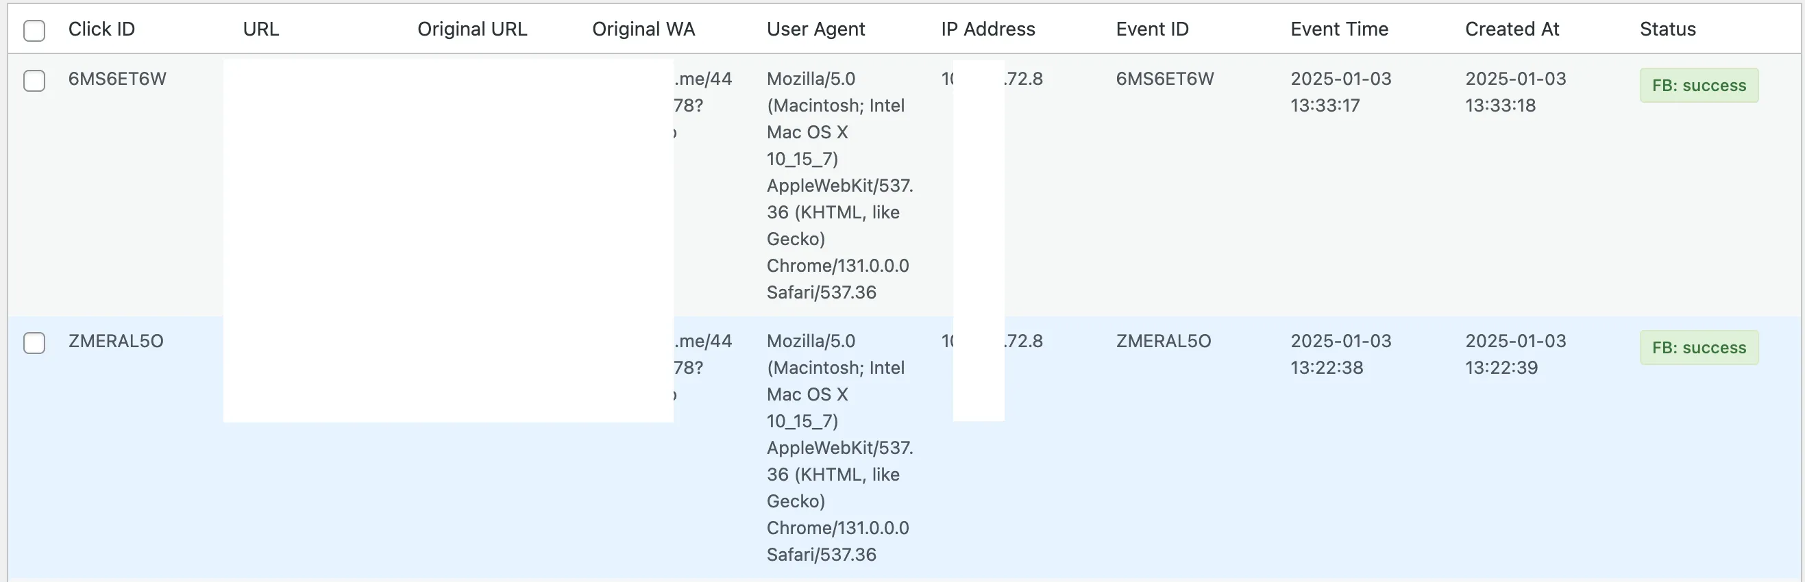Click FB: success badge in first row
Viewport: 1805px width, 582px height.
(1698, 86)
